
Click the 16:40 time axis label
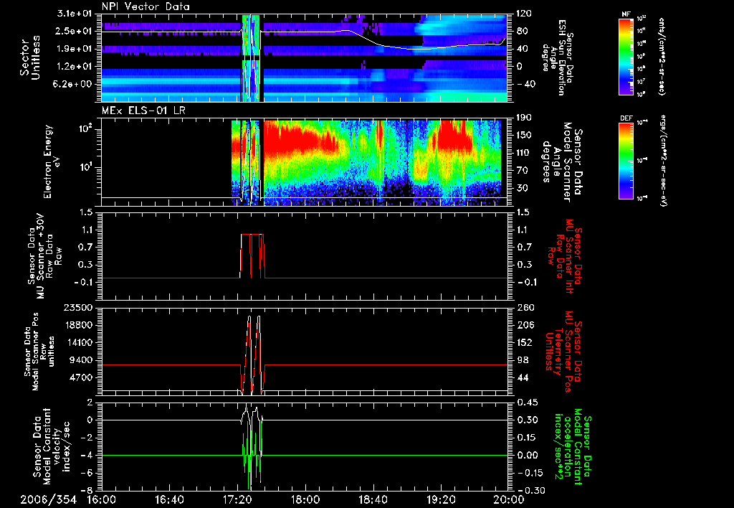pos(169,499)
